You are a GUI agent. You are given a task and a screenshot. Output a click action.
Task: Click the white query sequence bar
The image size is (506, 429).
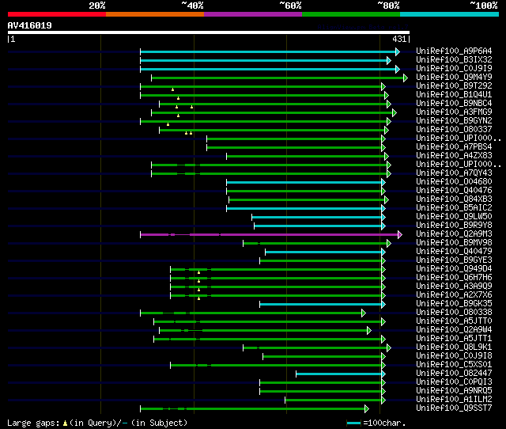click(x=209, y=32)
